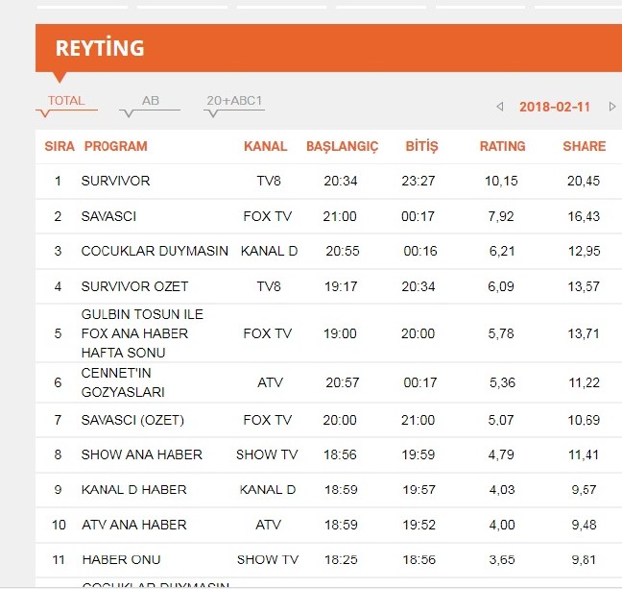Viewport: 622px width, 589px height.
Task: Click the 2018-02-11 date selector
Action: pos(555,107)
